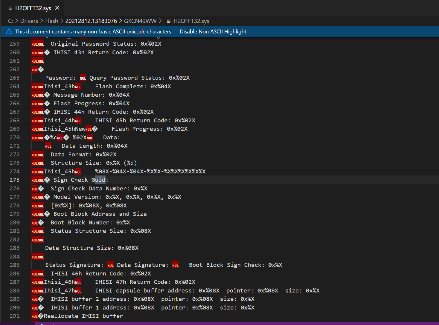The image size is (439, 325).
Task: Open the Drivers breadcrumb folder
Action: [29, 21]
